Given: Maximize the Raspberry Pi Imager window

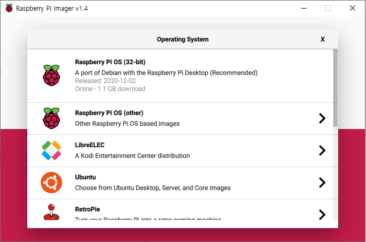Looking at the screenshot, I should 328,8.
